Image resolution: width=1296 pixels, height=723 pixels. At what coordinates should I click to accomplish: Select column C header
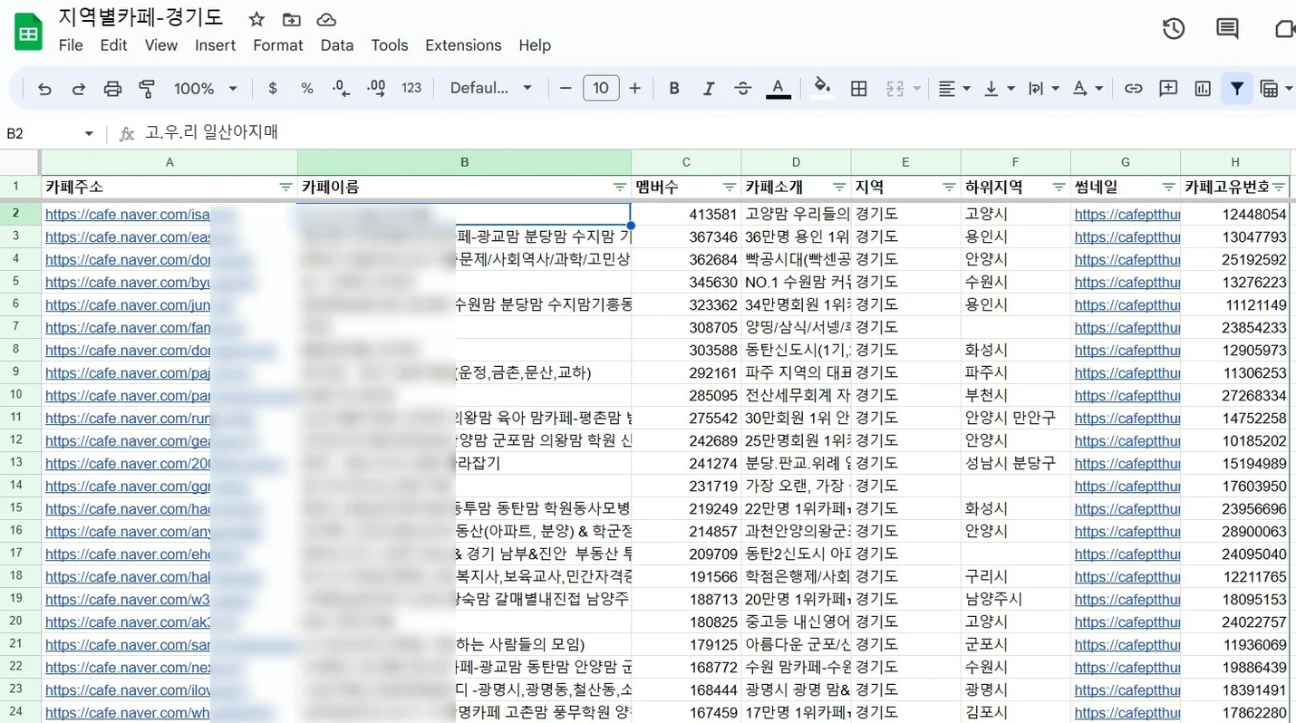coord(686,162)
